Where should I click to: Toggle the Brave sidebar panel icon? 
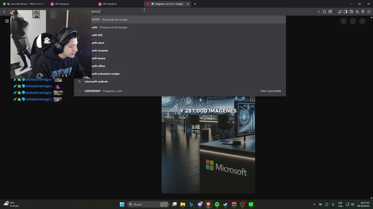[345, 12]
